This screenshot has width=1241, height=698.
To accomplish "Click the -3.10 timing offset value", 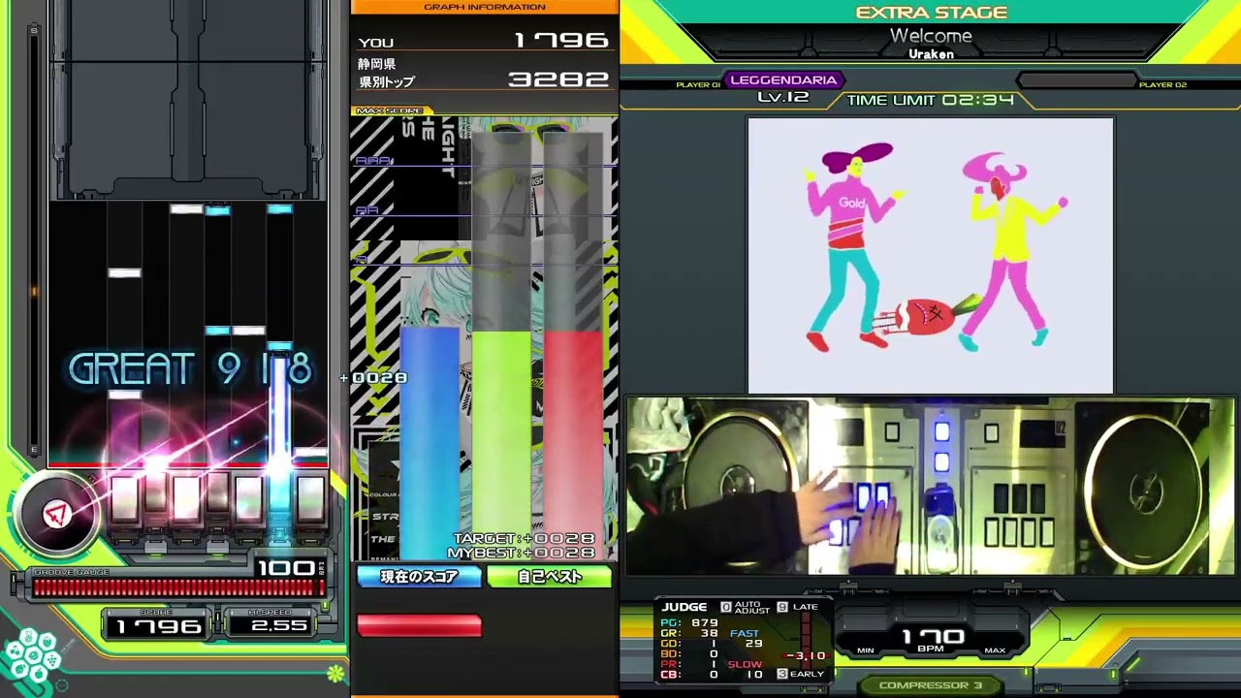I will tap(807, 656).
